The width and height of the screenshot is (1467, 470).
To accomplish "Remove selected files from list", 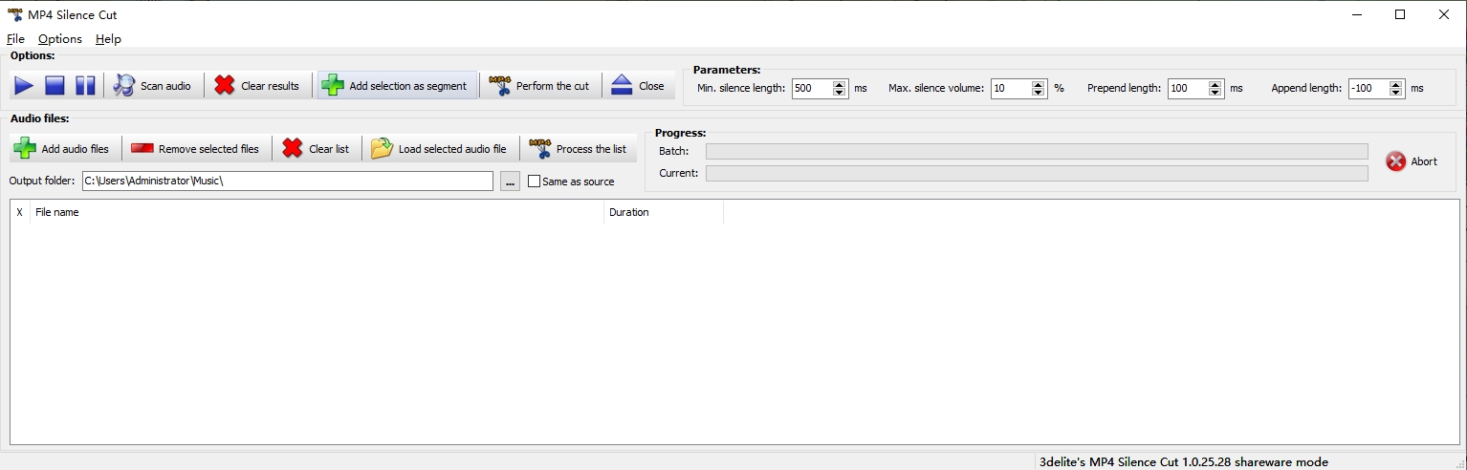I will 196,149.
